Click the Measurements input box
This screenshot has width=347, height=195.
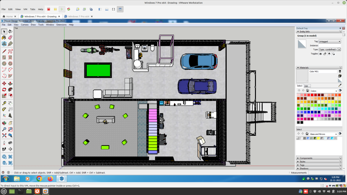[x=326, y=173]
